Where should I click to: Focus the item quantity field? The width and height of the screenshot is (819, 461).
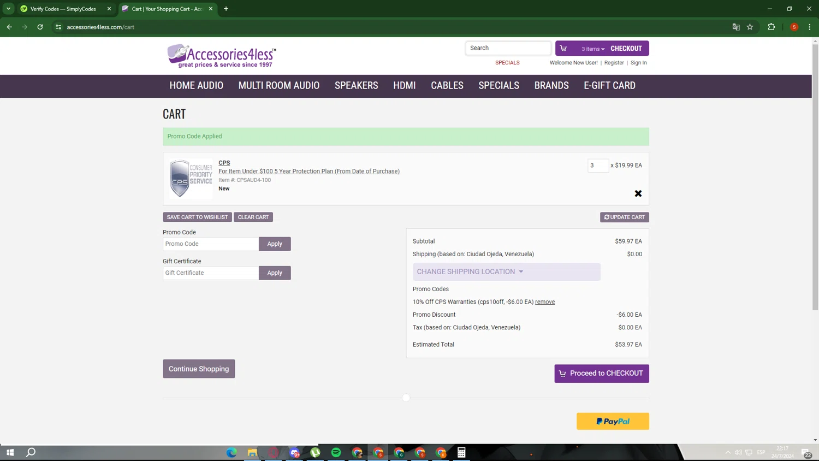coord(598,166)
